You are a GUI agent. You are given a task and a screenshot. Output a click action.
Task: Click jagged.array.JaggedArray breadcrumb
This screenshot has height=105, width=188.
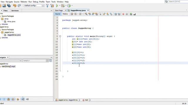pos(68,100)
